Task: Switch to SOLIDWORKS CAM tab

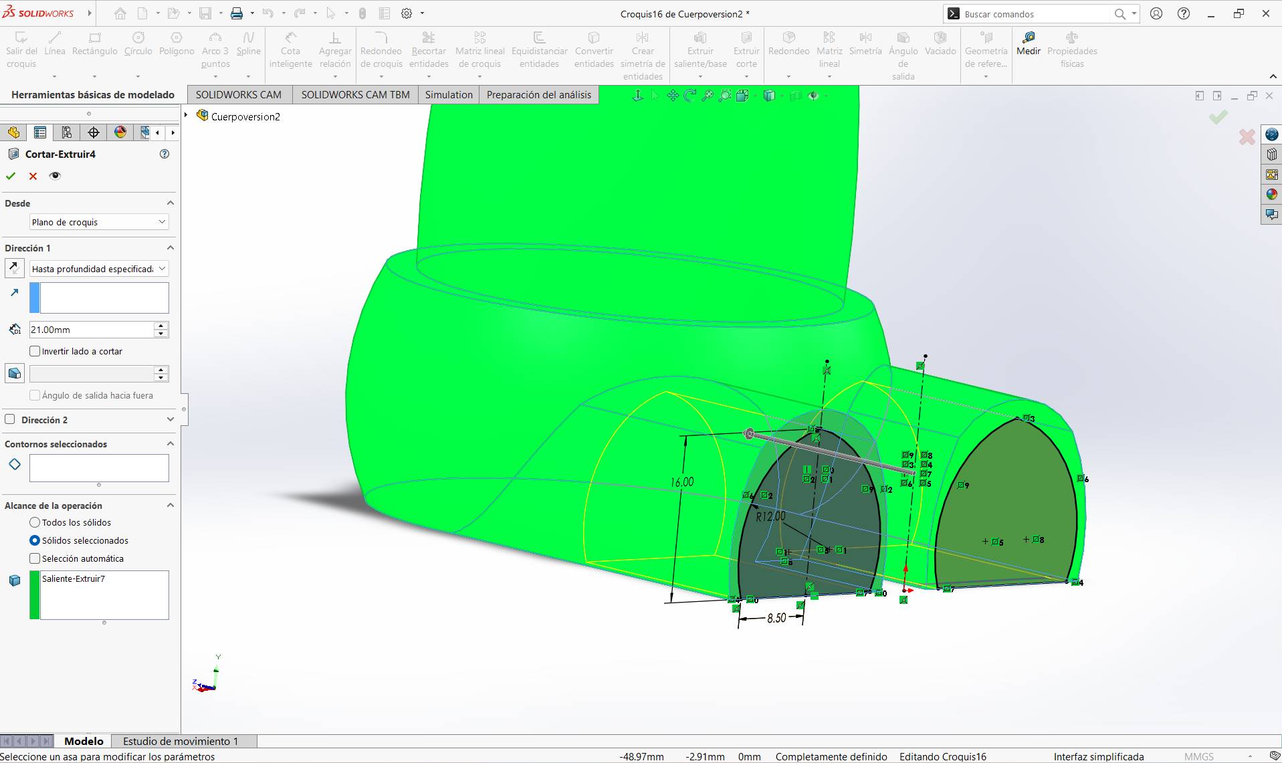Action: pyautogui.click(x=239, y=95)
